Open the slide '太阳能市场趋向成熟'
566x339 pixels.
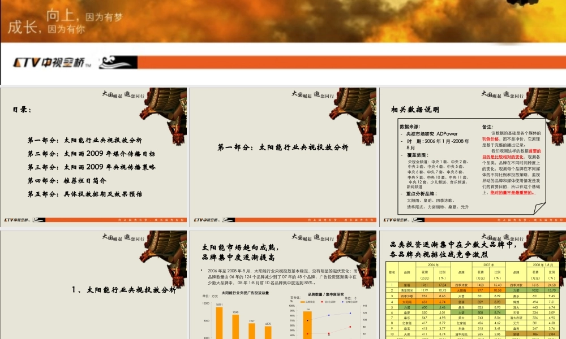[x=283, y=285]
